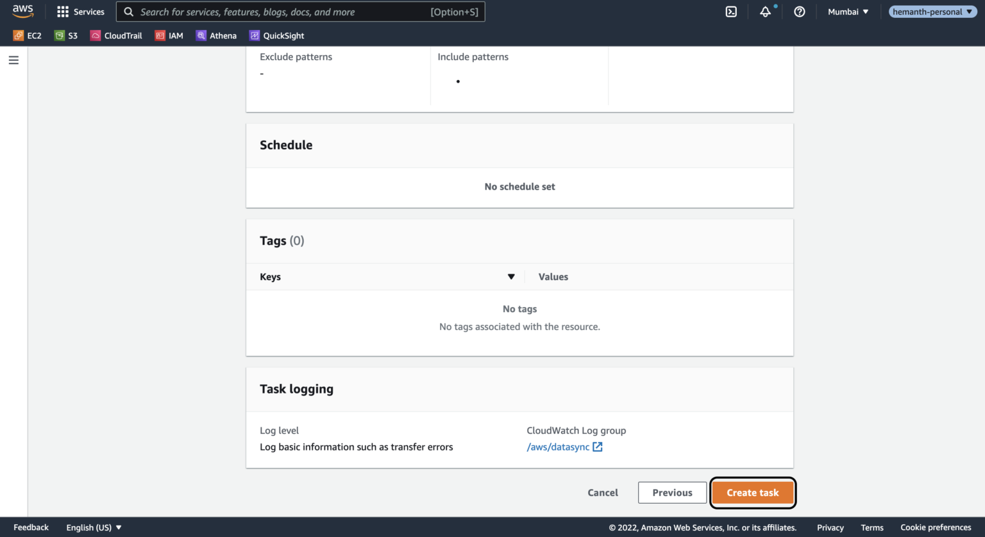The image size is (985, 537).
Task: Open the EC2 favorite shortcut
Action: 27,35
